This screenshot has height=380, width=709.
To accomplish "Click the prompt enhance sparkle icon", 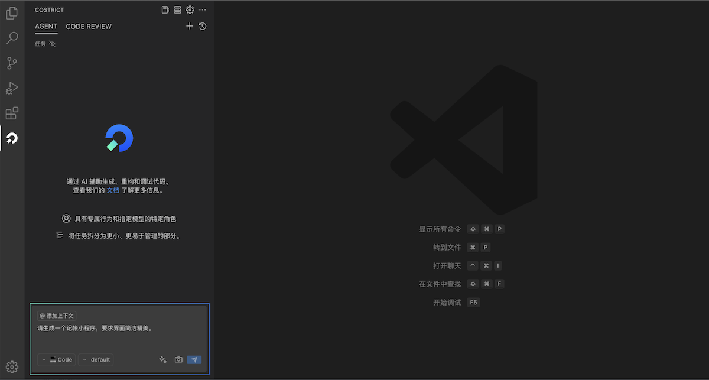I will coord(162,359).
